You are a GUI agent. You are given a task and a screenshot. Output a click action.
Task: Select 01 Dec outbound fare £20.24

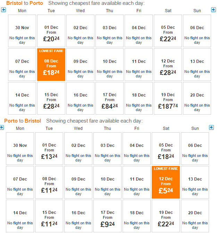pos(51,31)
